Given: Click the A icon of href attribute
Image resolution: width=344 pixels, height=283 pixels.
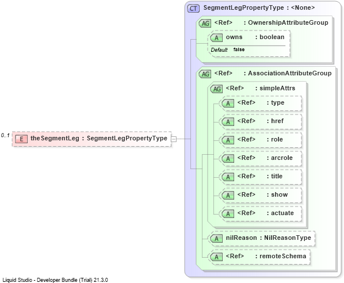Looking at the screenshot, I should click(228, 122).
